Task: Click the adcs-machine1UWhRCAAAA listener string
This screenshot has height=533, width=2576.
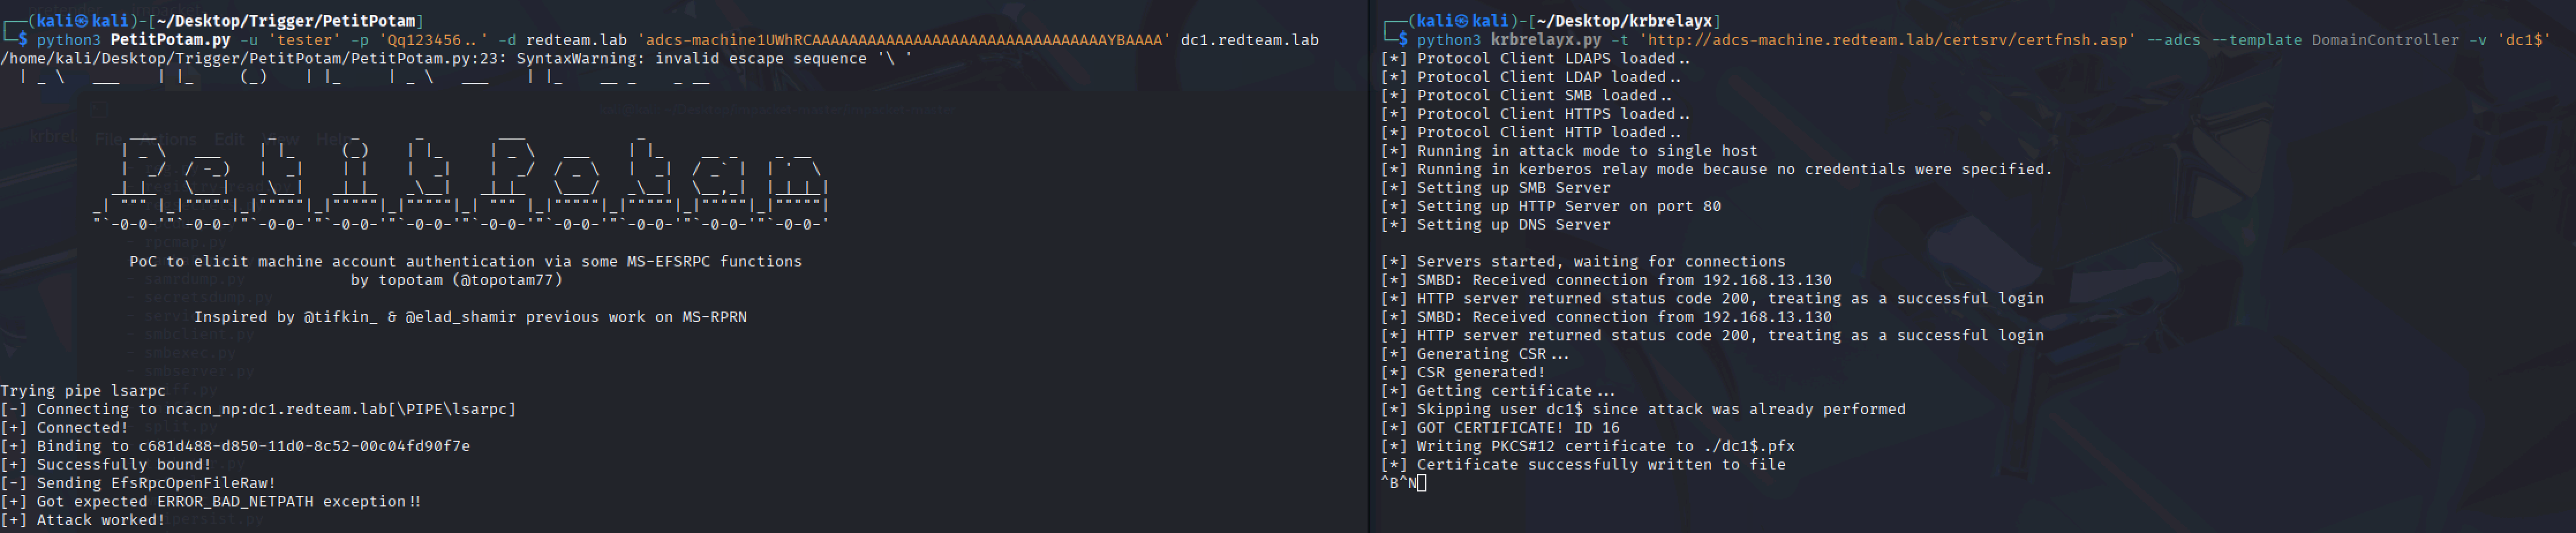Action: point(903,40)
